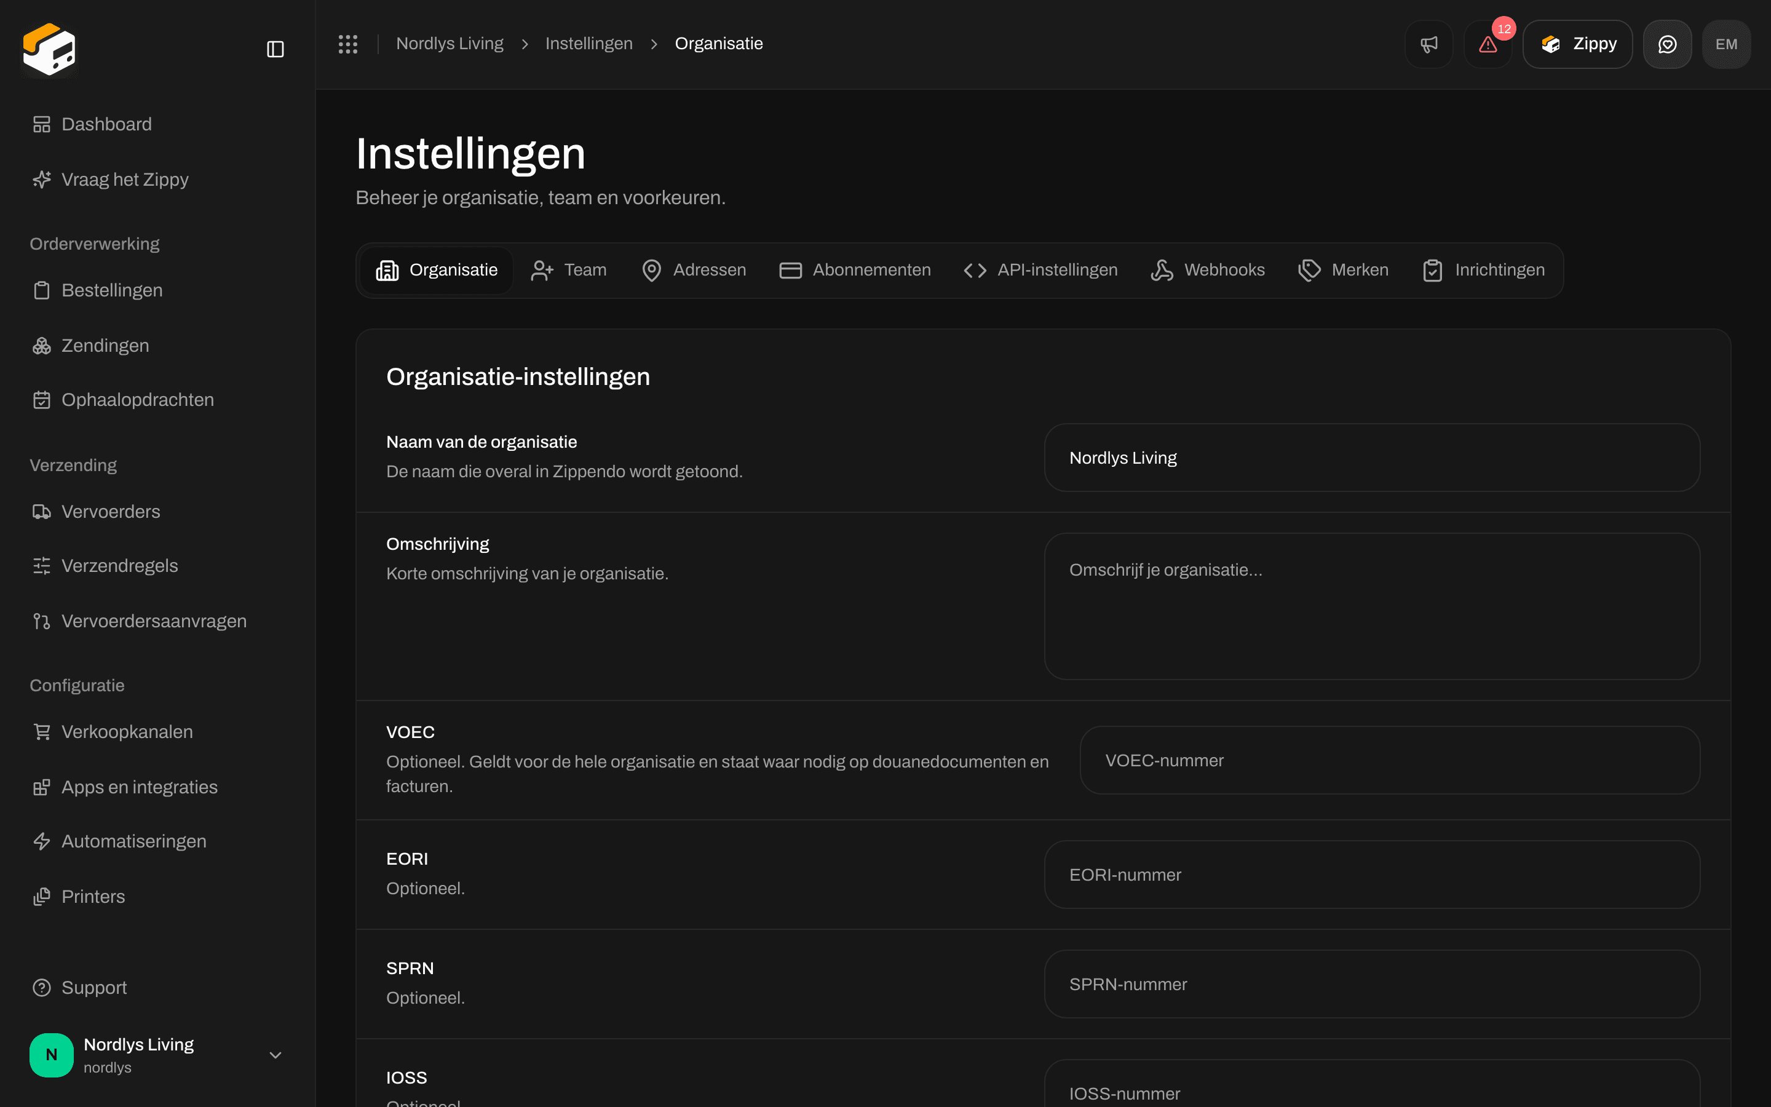The height and width of the screenshot is (1107, 1771).
Task: Switch to the Inrichtingen tab
Action: (x=1483, y=270)
